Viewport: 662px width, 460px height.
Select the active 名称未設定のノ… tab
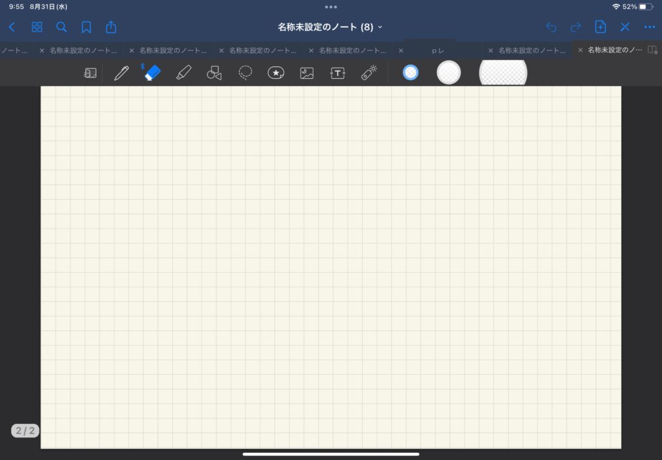pyautogui.click(x=614, y=50)
